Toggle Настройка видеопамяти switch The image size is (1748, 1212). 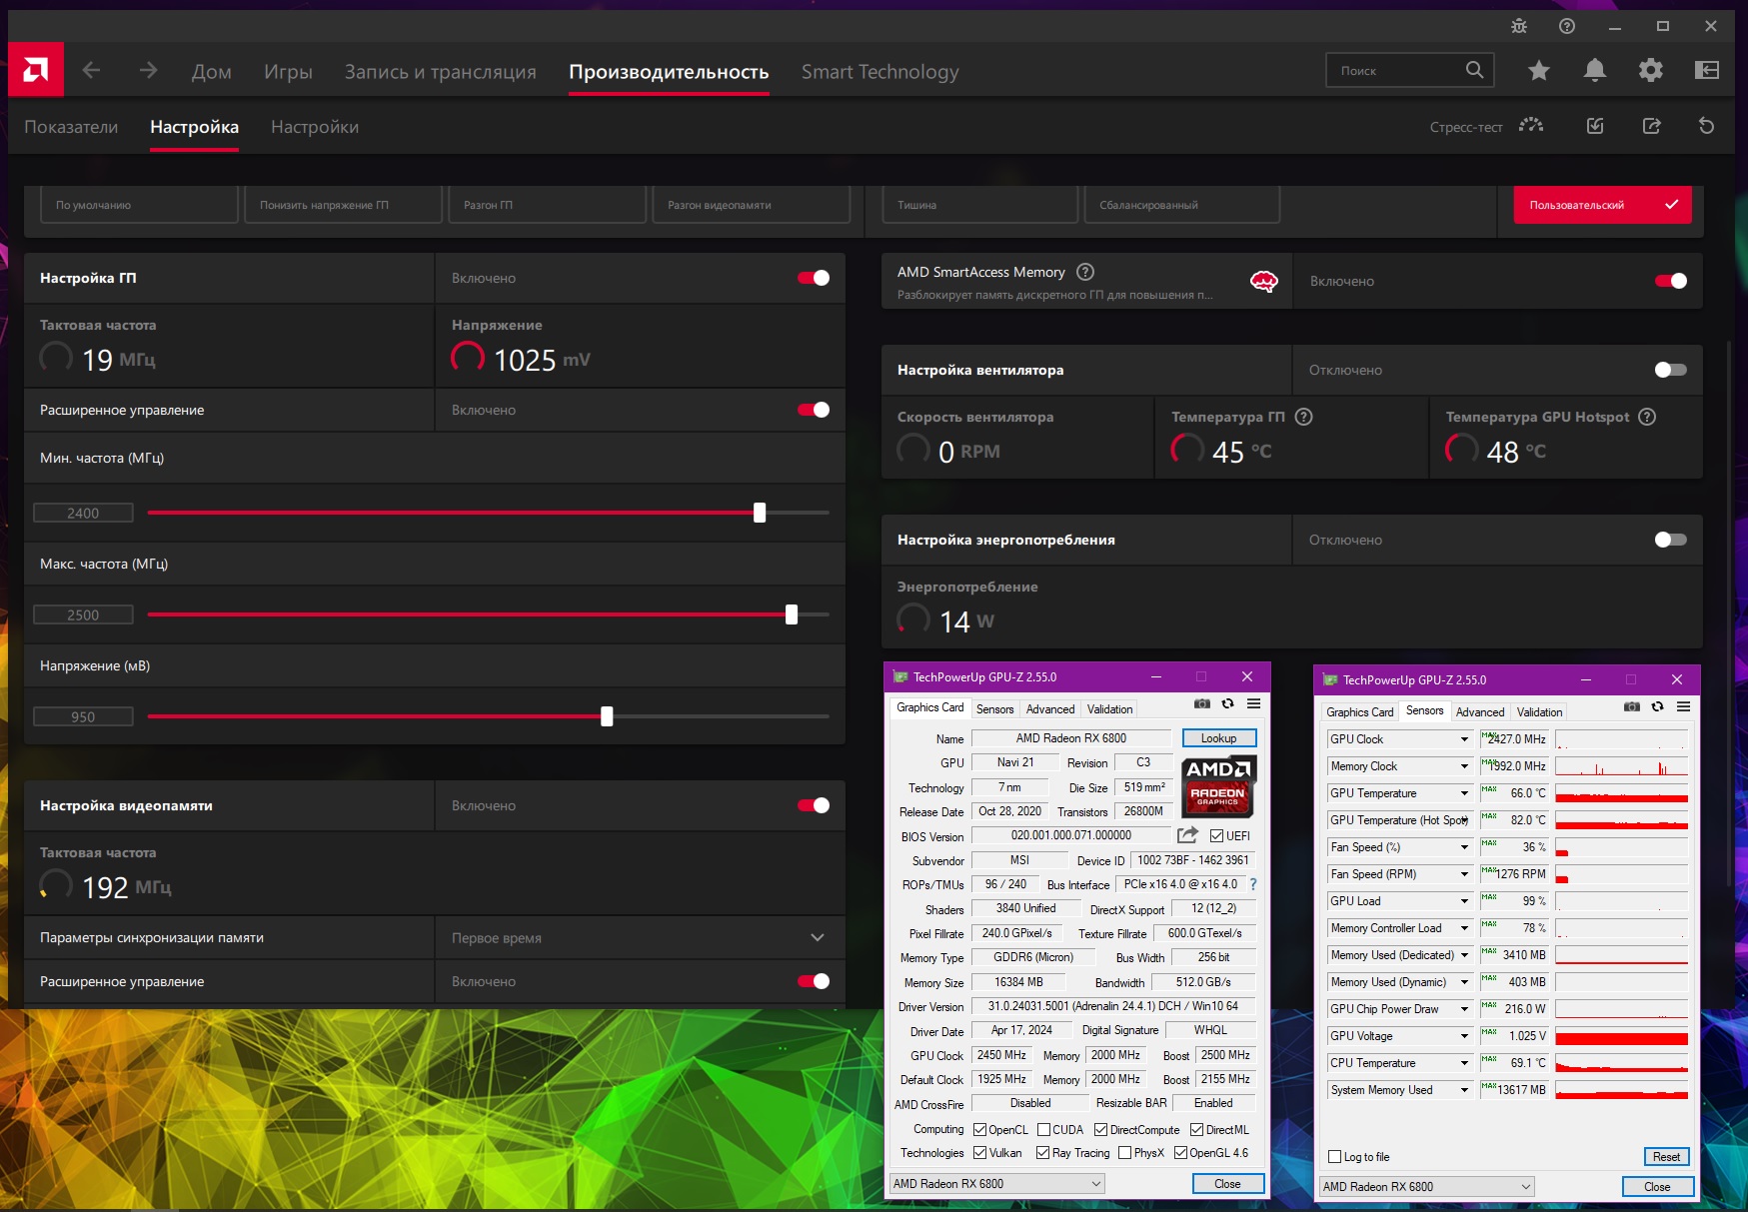pos(814,805)
